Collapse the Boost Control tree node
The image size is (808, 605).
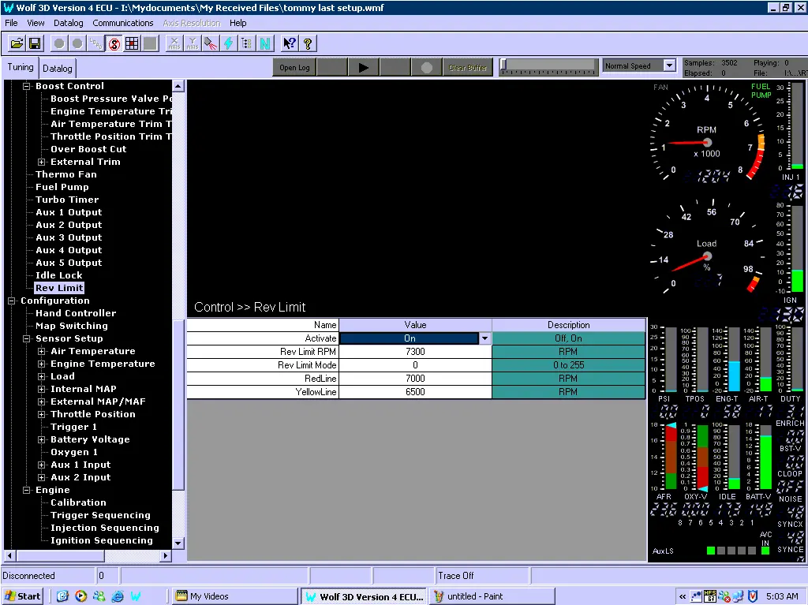pos(26,86)
